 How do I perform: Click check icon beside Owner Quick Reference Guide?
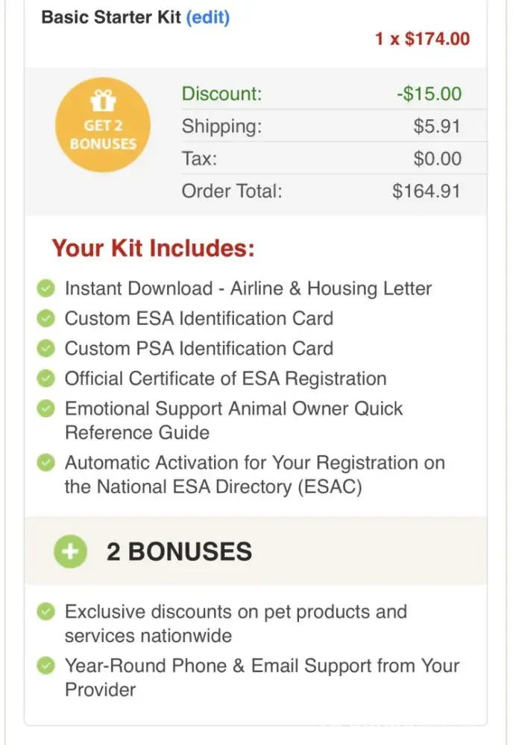[46, 409]
